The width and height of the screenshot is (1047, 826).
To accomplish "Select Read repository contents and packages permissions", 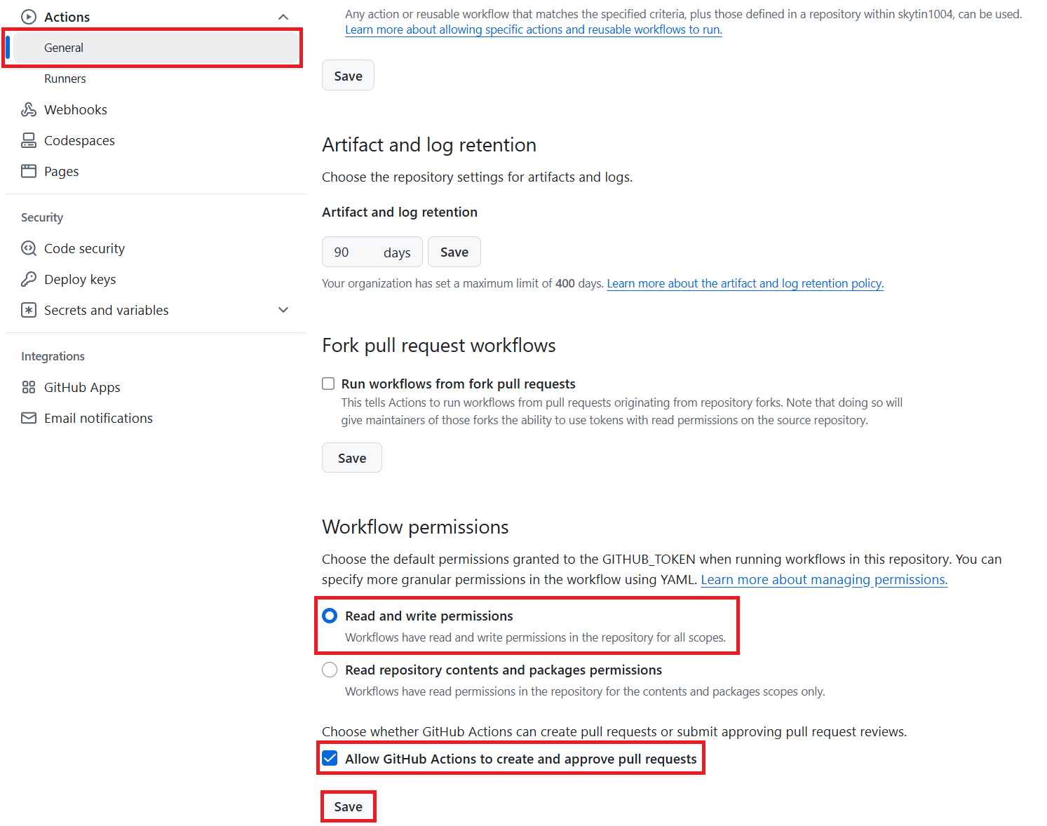I will coord(330,670).
